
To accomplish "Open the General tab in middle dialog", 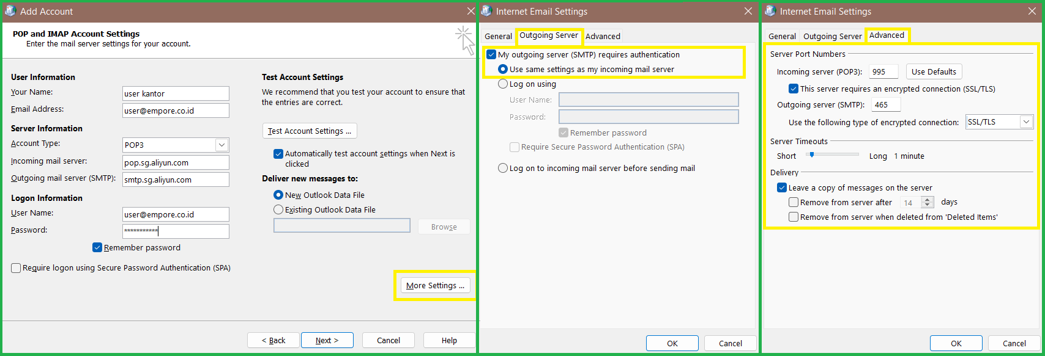I will pyautogui.click(x=498, y=37).
